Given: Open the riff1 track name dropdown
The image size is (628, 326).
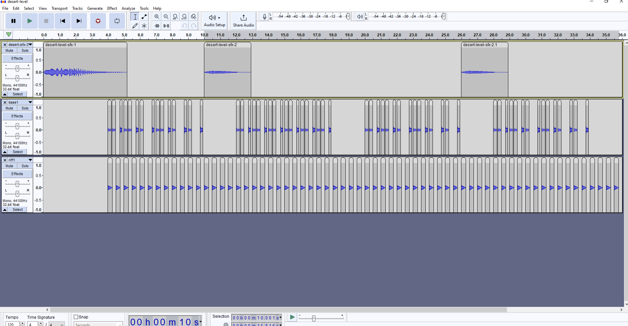Looking at the screenshot, I should click(x=30, y=160).
